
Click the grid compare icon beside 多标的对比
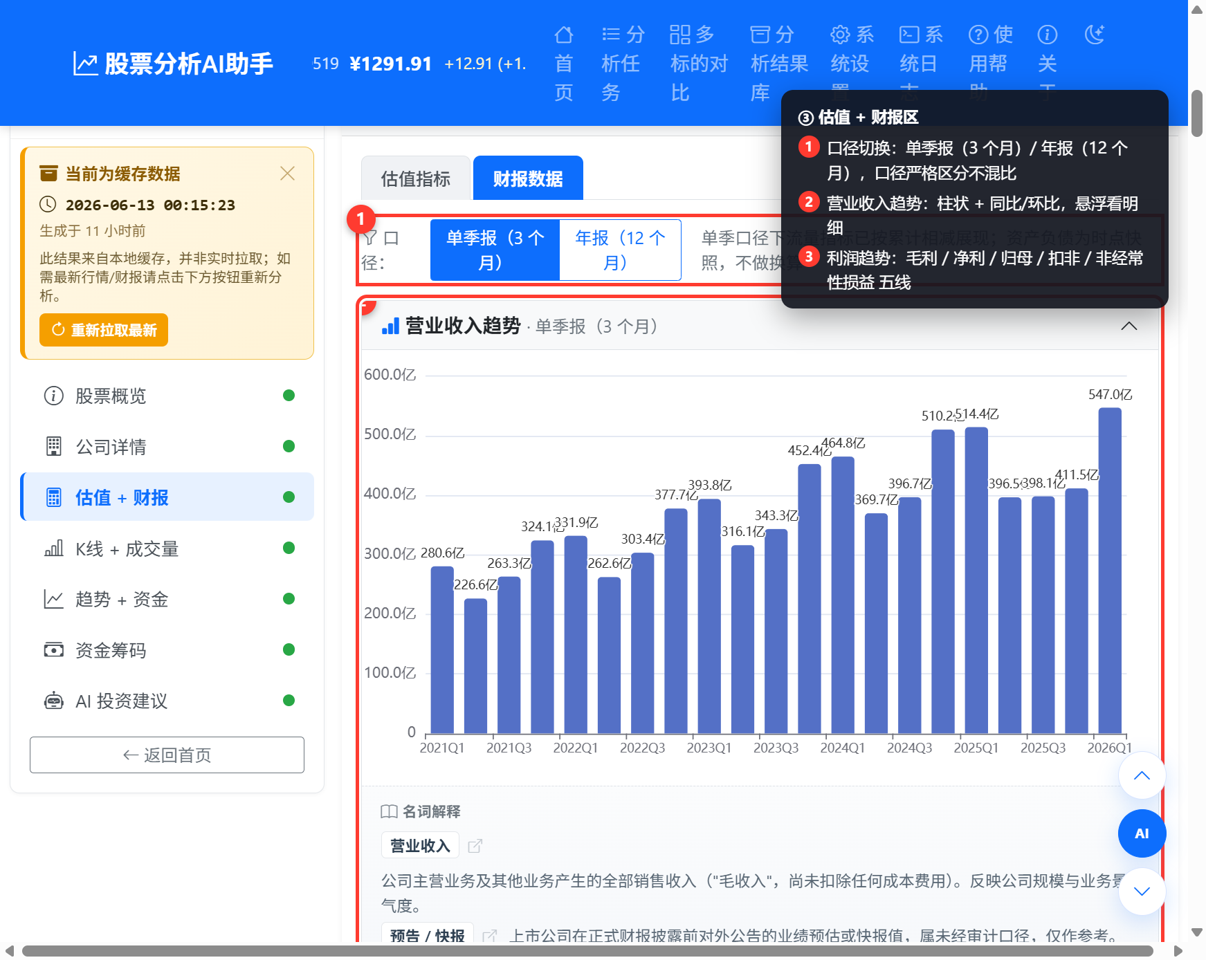(680, 35)
